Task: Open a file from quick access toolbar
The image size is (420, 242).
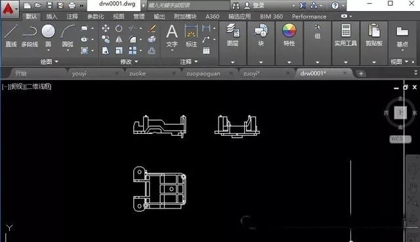Action: click(x=38, y=5)
